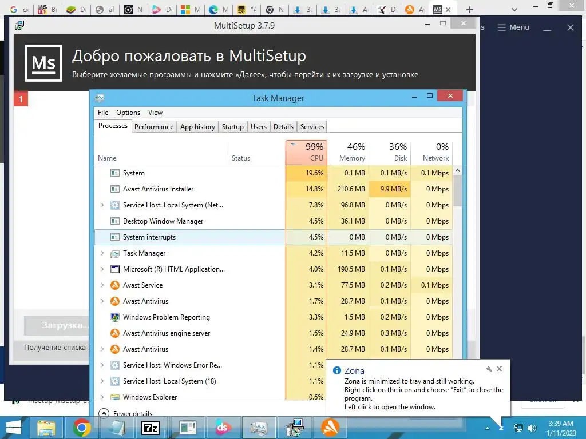
Task: Switch to the App history tab
Action: 197,127
